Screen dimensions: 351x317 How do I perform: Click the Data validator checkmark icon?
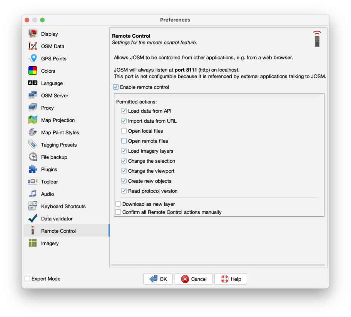click(33, 219)
